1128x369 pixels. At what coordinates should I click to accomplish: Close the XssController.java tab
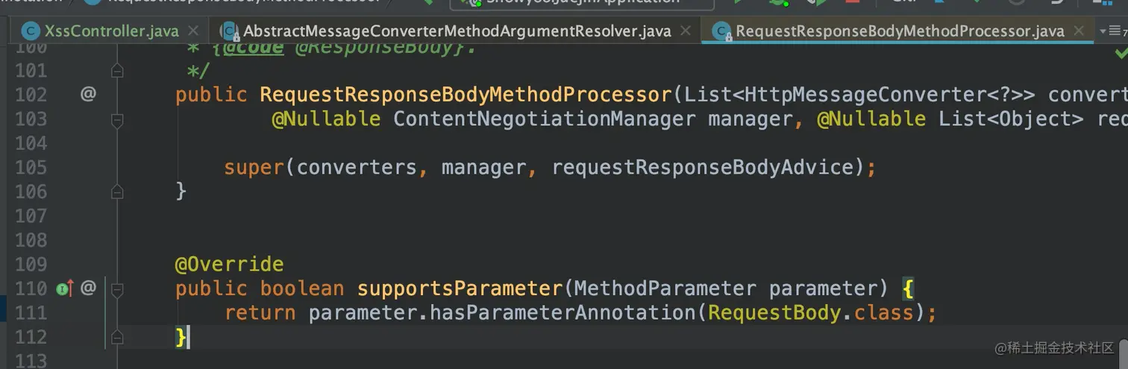193,31
